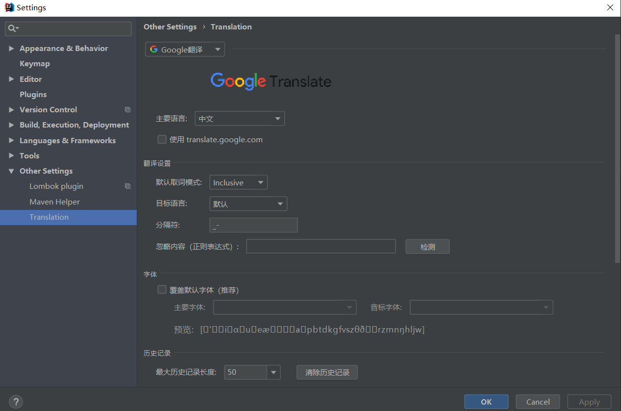The image size is (621, 411).
Task: Open the 最大历史记录长度 dropdown arrow
Action: 273,372
